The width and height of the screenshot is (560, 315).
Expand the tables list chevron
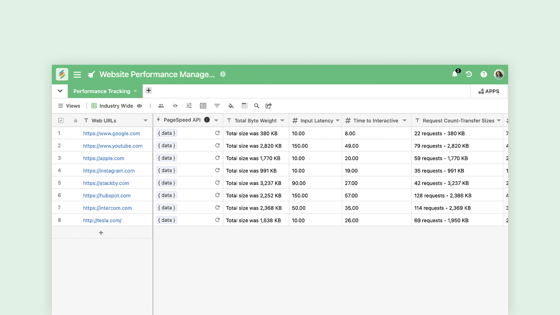point(60,91)
